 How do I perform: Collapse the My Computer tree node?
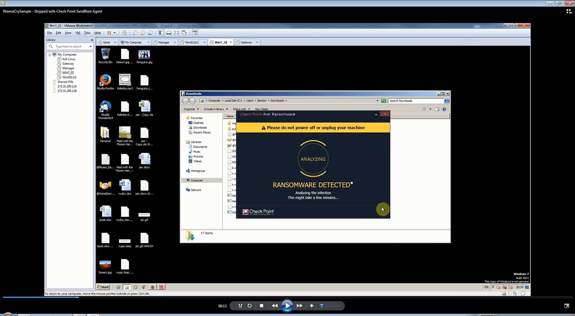(50, 55)
